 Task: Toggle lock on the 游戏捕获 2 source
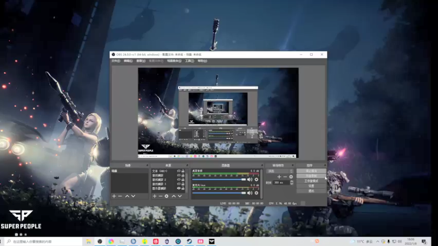click(x=183, y=180)
